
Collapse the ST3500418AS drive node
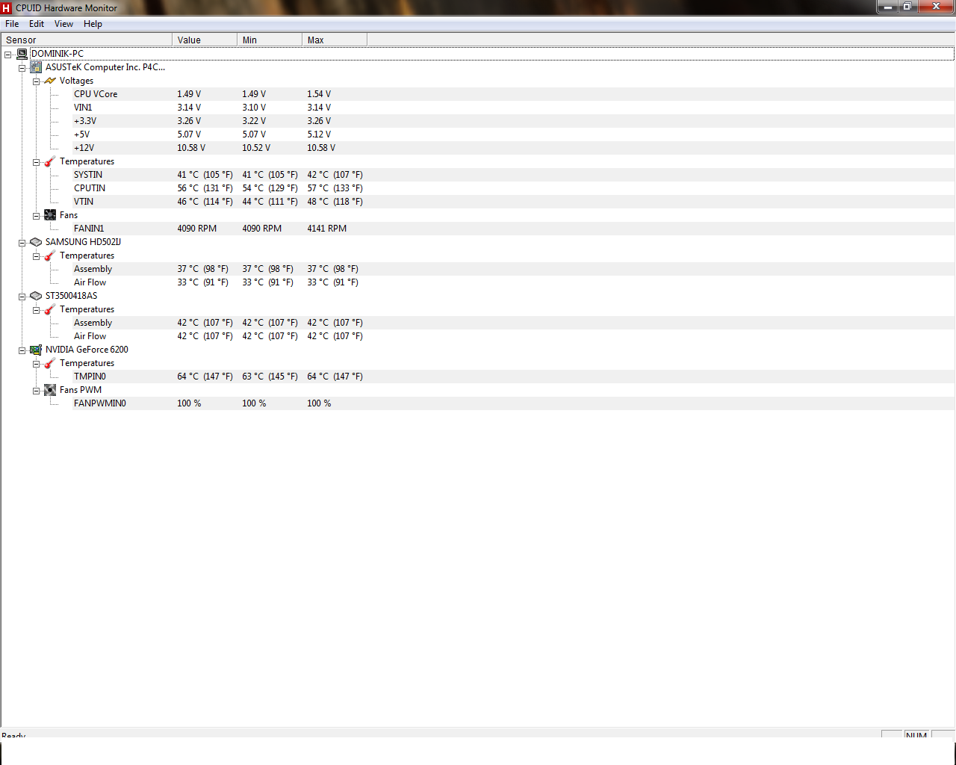(22, 296)
